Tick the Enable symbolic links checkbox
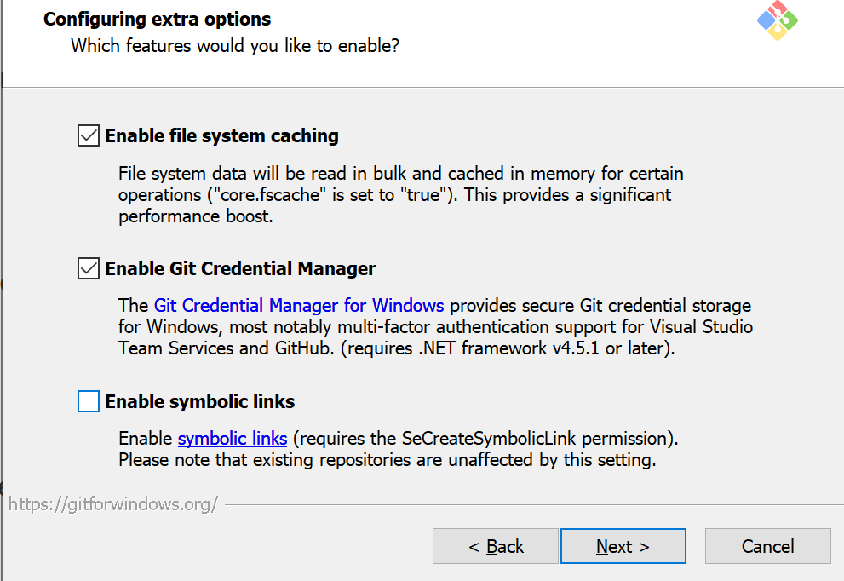 point(89,401)
